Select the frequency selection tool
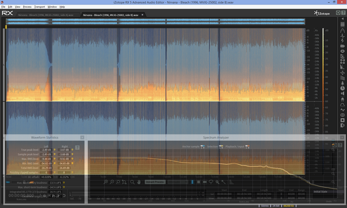 205,182
